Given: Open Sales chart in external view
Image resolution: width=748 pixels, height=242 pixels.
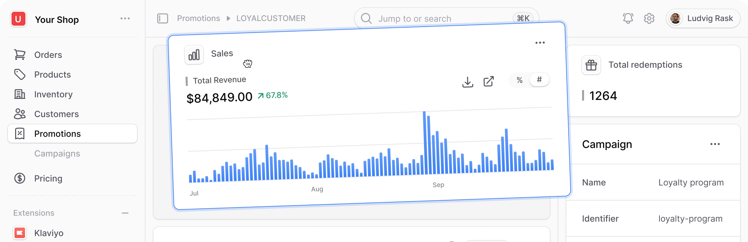Looking at the screenshot, I should (x=489, y=81).
